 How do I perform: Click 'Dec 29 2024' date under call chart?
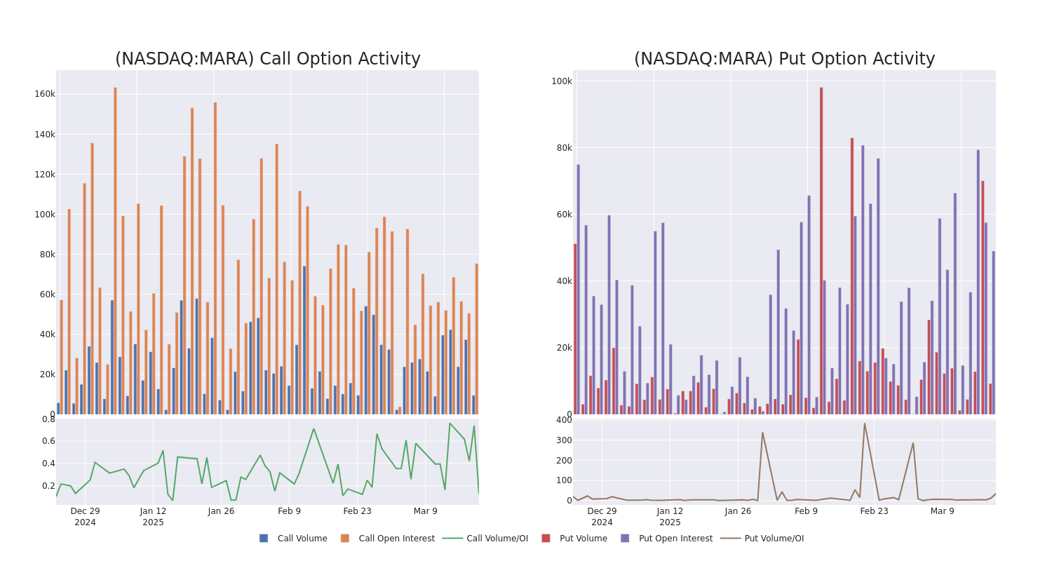click(x=85, y=517)
